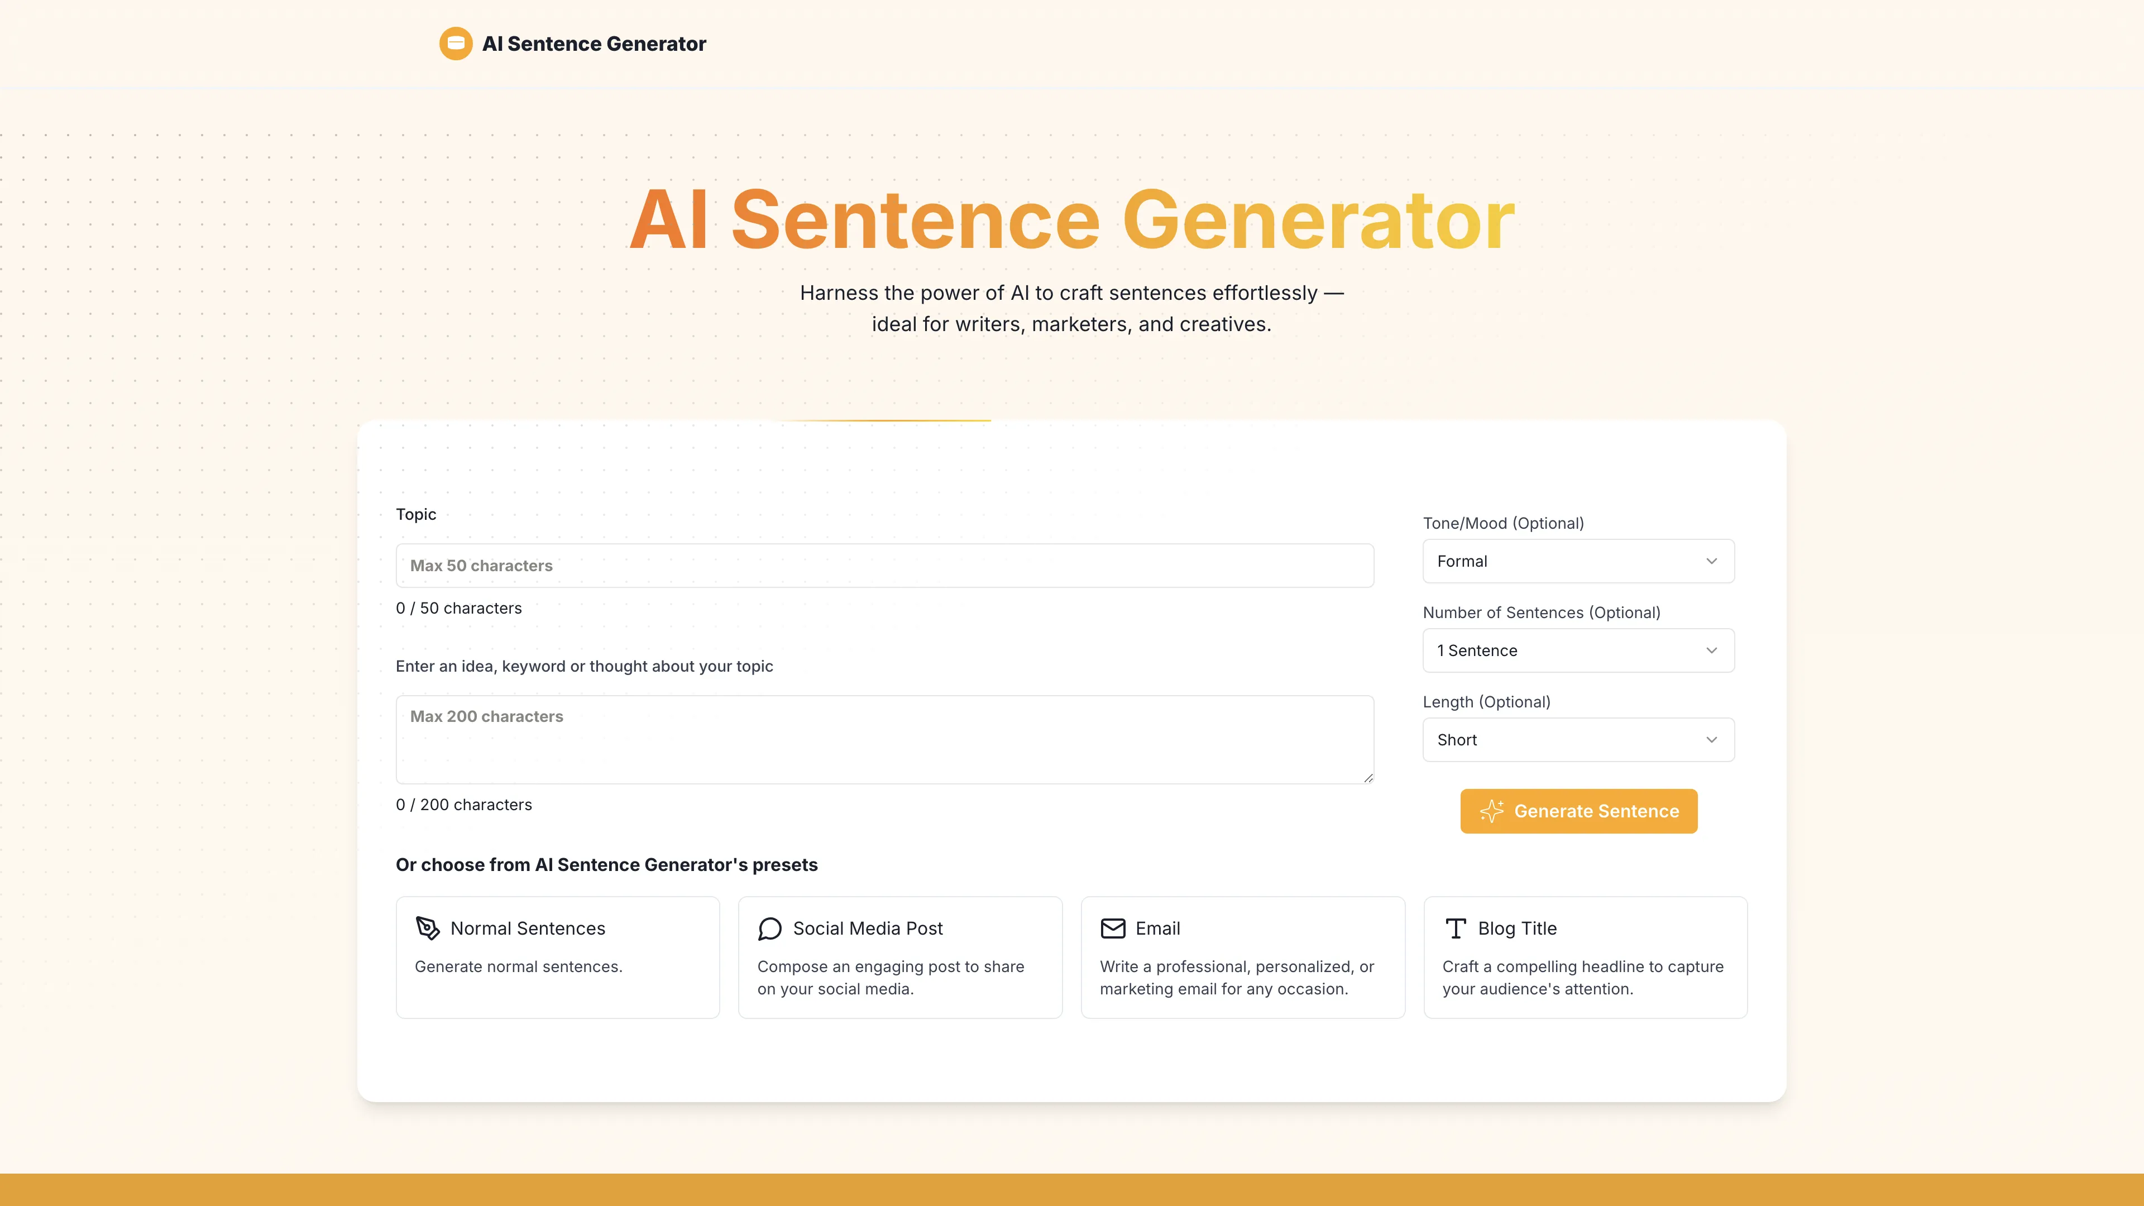Expand the Number of Sentences dropdown

click(1577, 649)
